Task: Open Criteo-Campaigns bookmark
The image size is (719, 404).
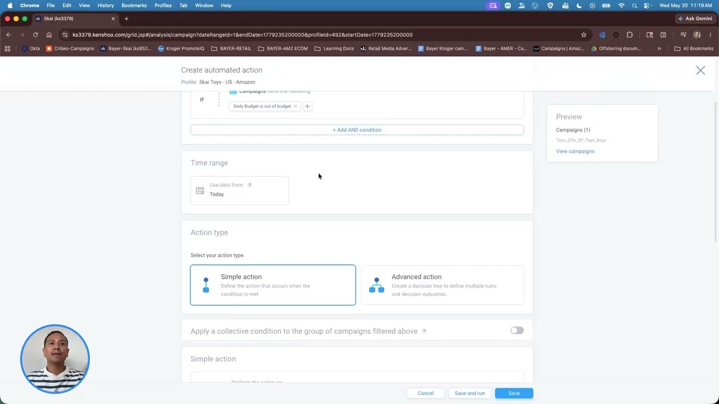Action: tap(70, 49)
